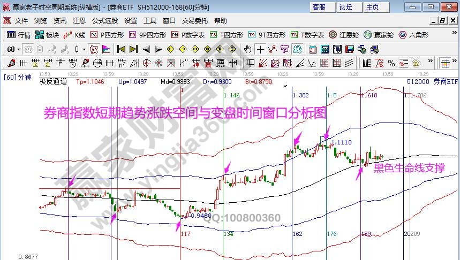
Task: Click the calculator icon in toolbar
Action: [324, 49]
